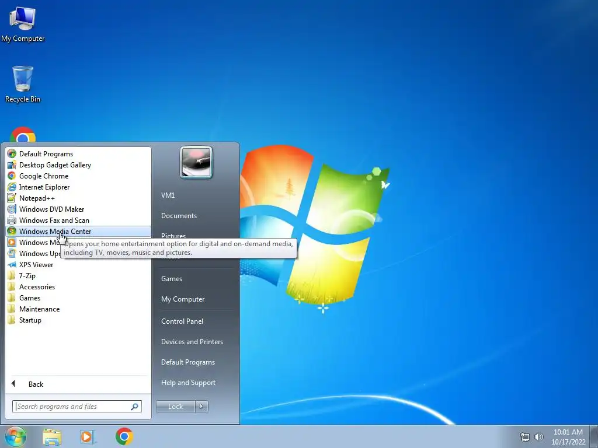Screen dimensions: 598x448
Task: Launch Windows Media Player from taskbar
Action: 88,437
